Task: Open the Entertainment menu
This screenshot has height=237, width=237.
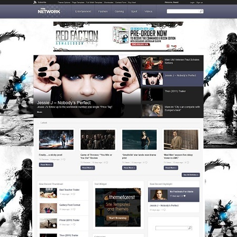Action: click(83, 12)
